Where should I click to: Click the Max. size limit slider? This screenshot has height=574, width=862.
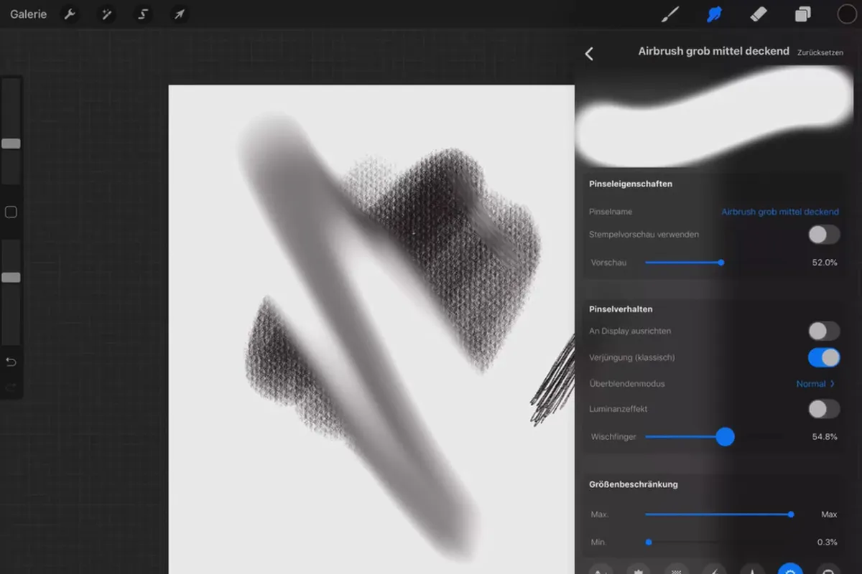click(718, 514)
